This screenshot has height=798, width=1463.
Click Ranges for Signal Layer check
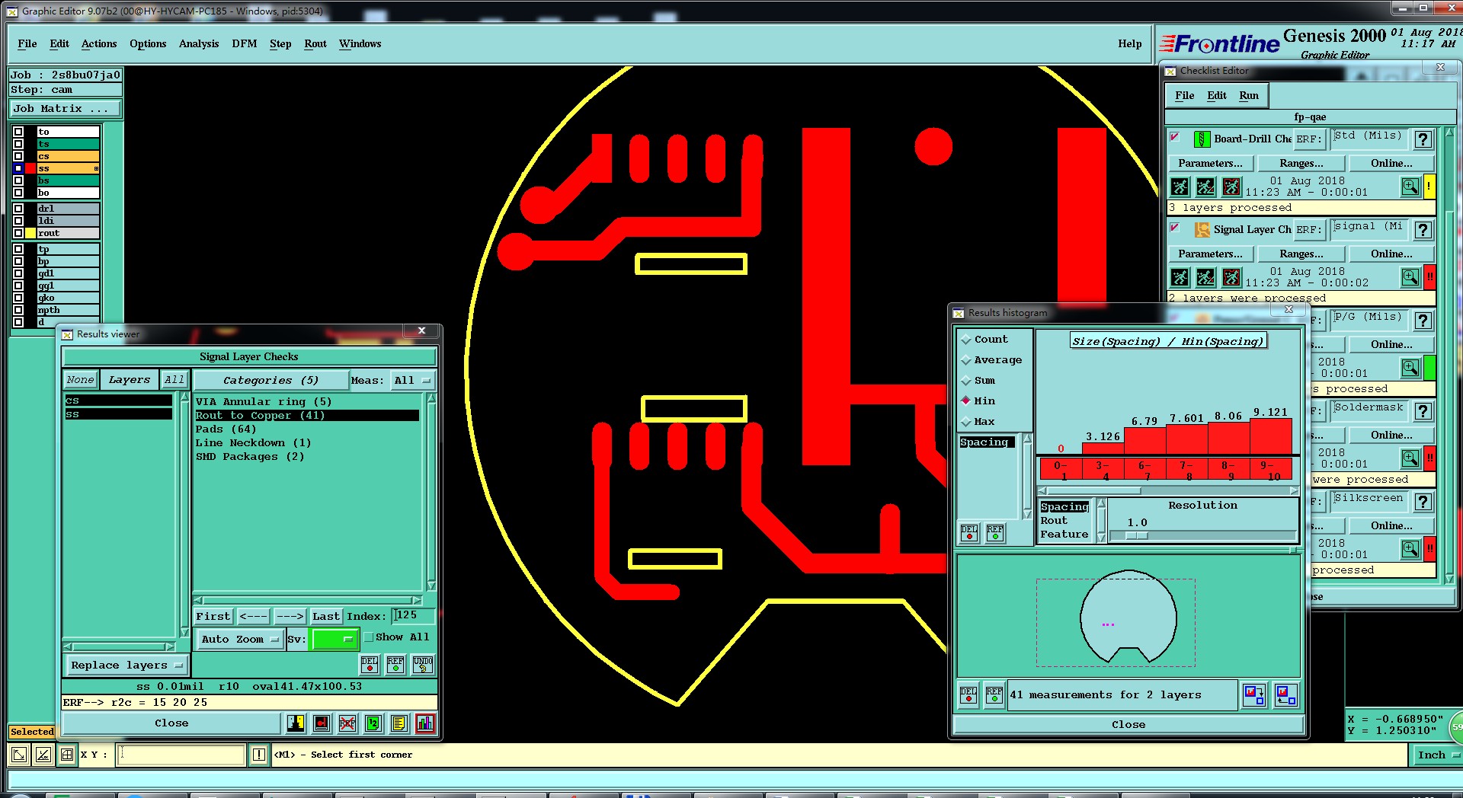(x=1301, y=254)
